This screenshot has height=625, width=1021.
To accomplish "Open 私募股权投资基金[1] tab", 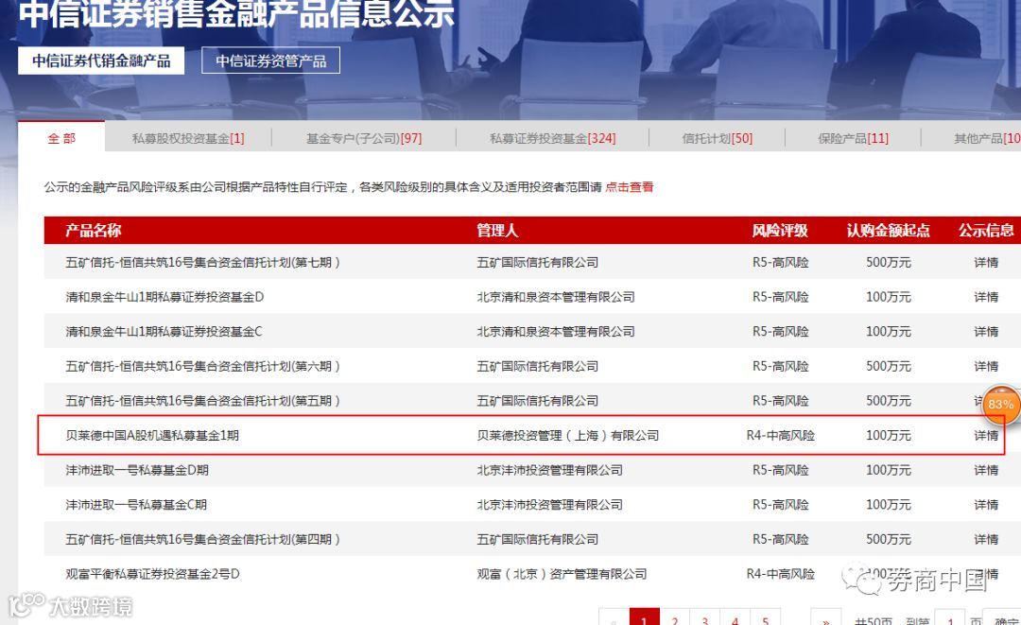I will pyautogui.click(x=188, y=138).
